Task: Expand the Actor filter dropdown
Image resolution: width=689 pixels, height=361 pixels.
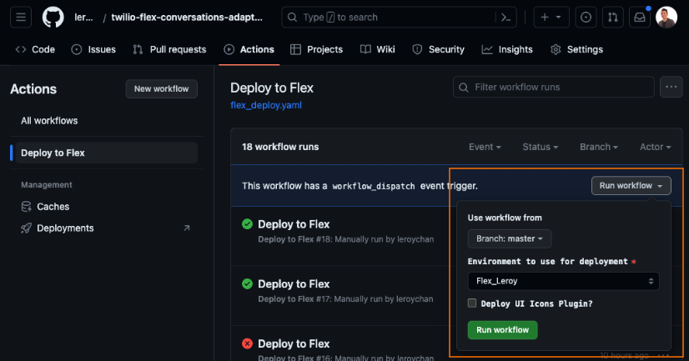Action: point(655,147)
